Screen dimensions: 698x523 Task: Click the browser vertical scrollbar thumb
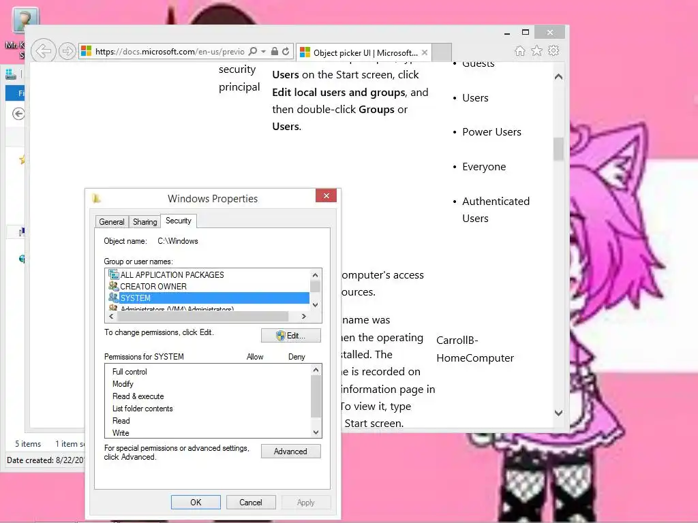[558, 148]
